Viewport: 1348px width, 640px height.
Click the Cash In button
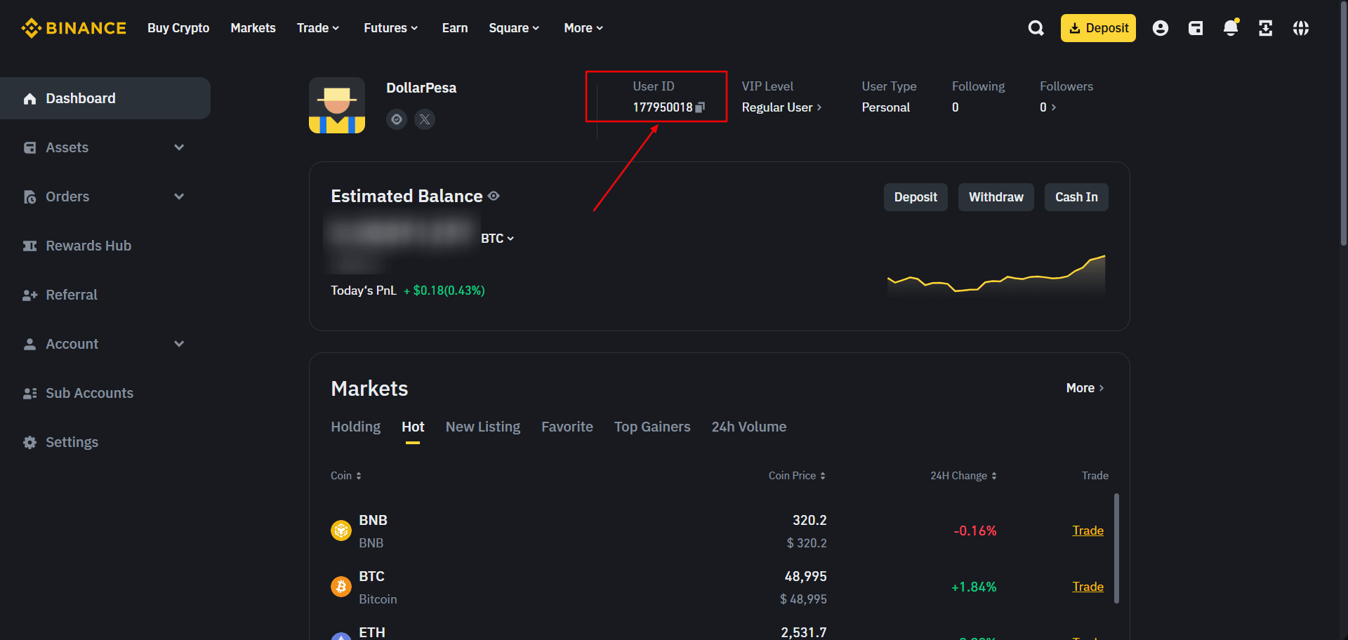point(1076,197)
